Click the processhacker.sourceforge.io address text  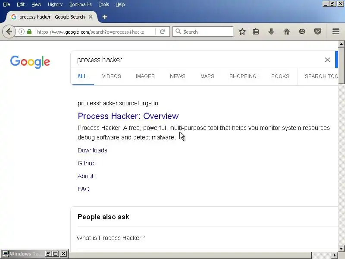point(118,103)
